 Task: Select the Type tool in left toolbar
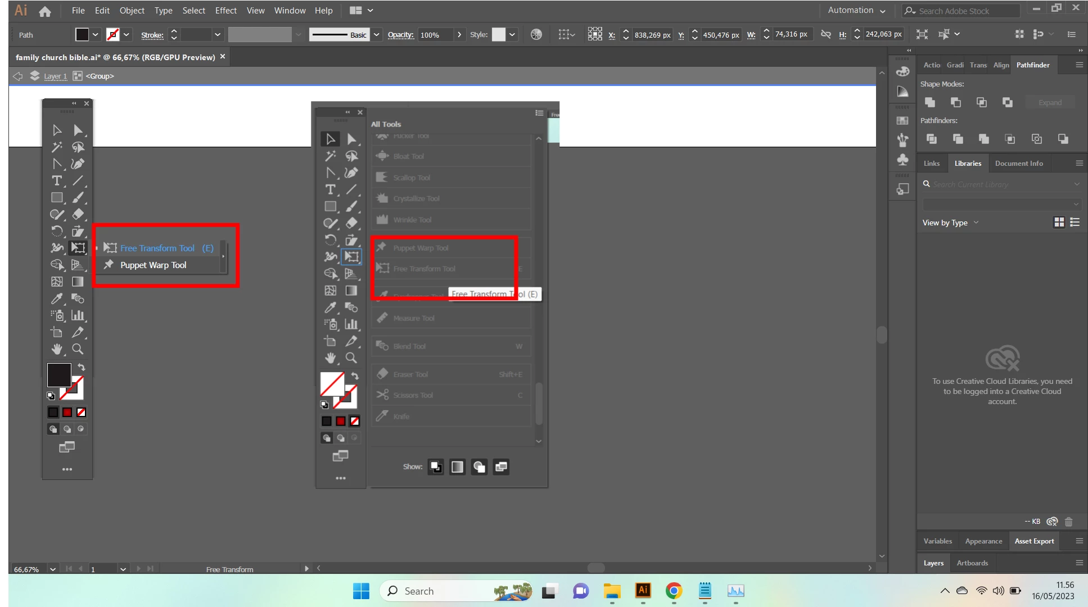(x=57, y=181)
